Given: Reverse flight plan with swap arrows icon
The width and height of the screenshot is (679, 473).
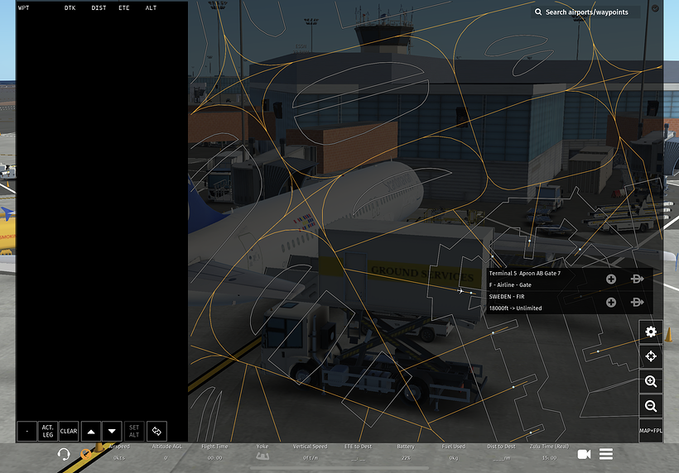Looking at the screenshot, I should click(157, 431).
